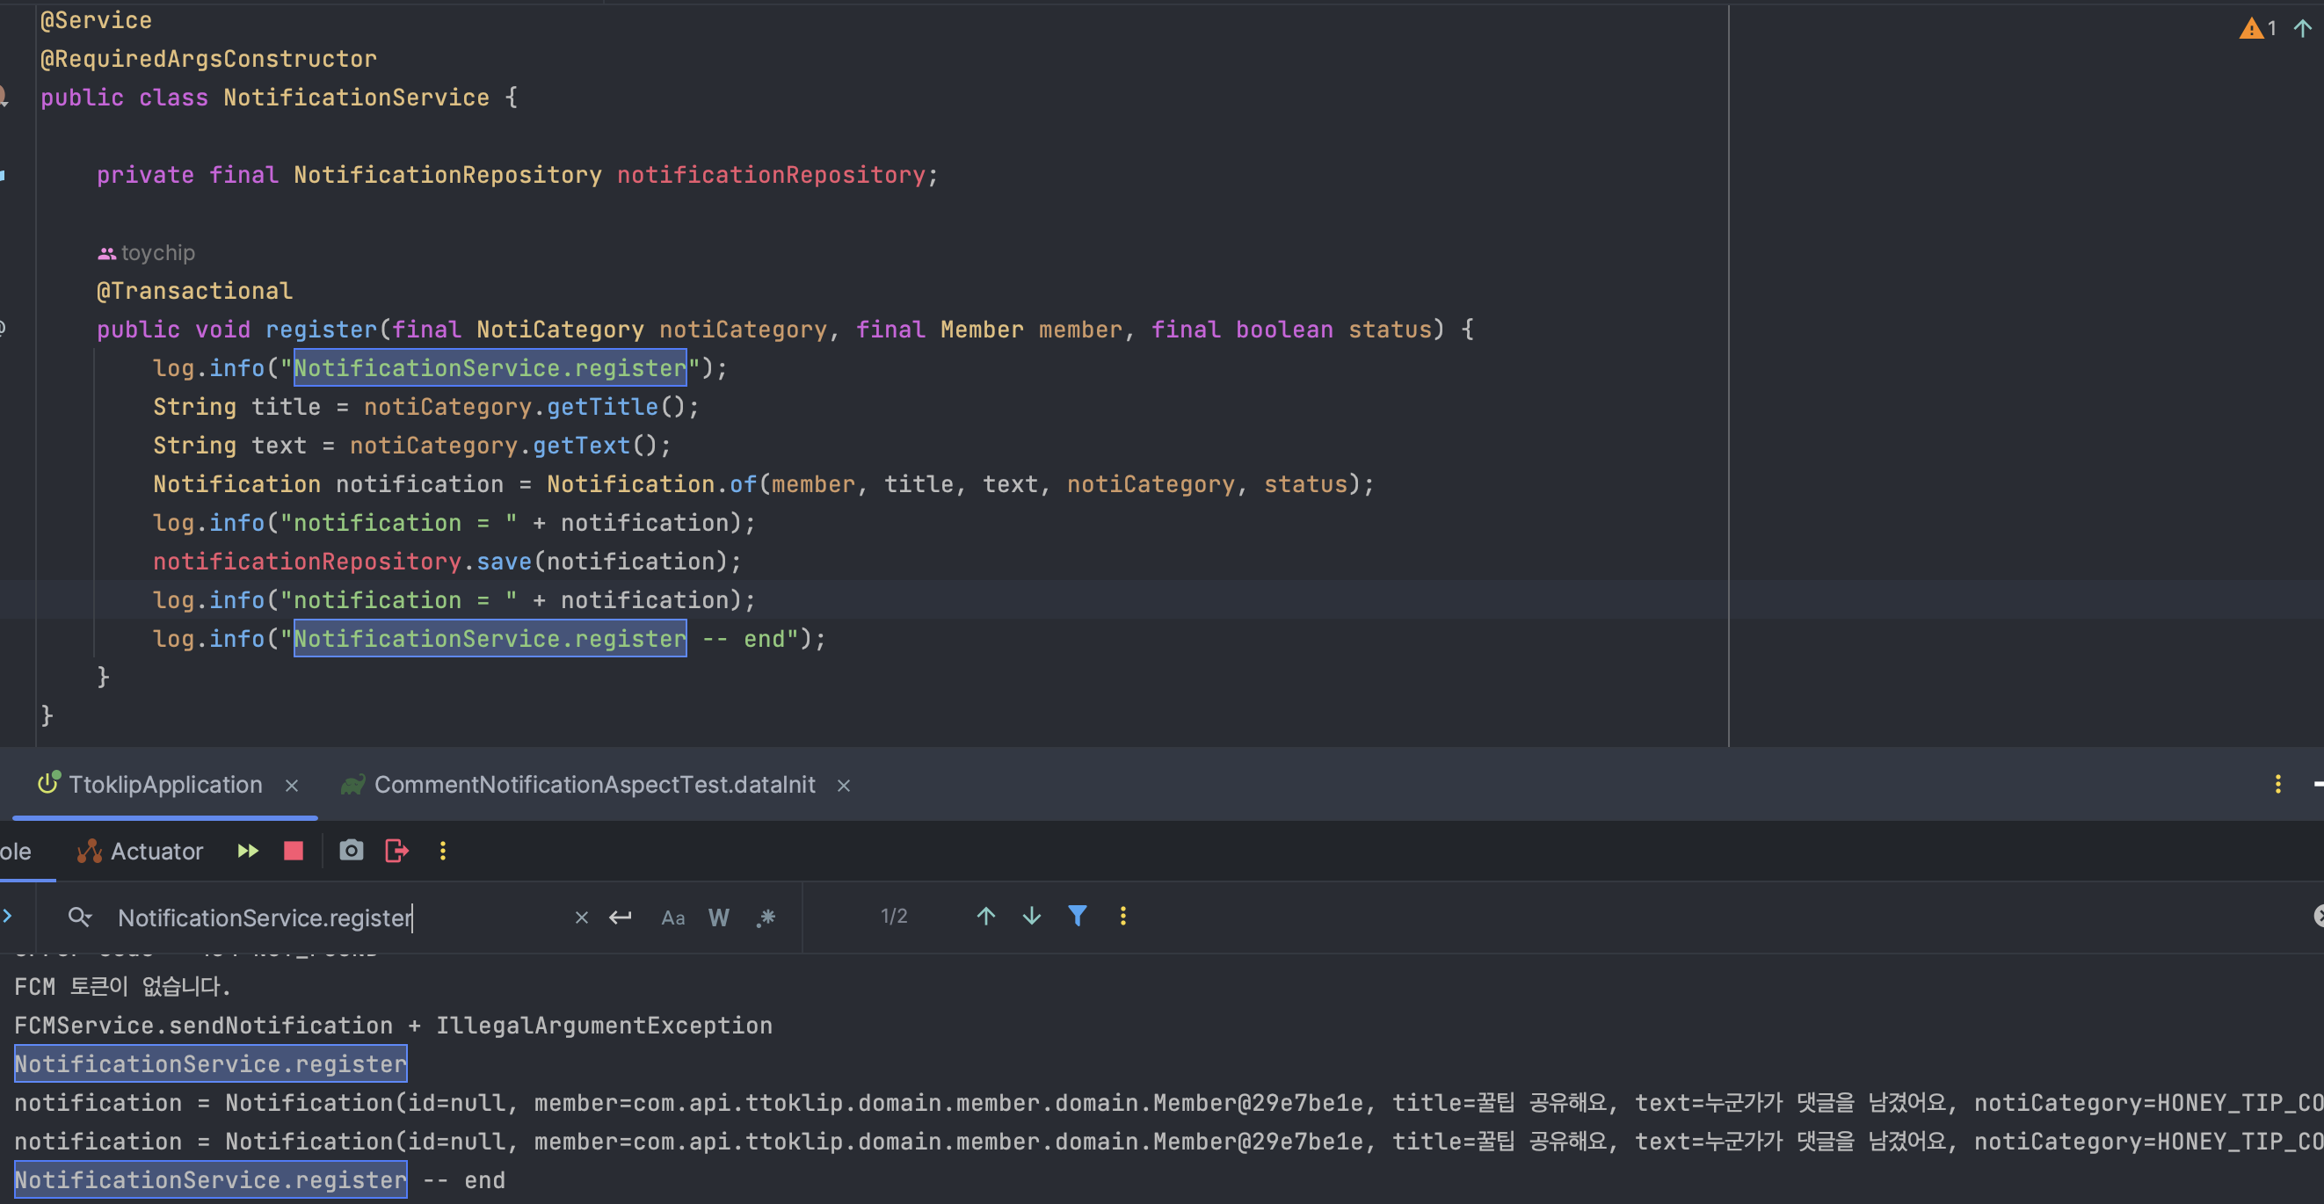Go to next search occurrence arrow
The width and height of the screenshot is (2324, 1204).
1031,917
